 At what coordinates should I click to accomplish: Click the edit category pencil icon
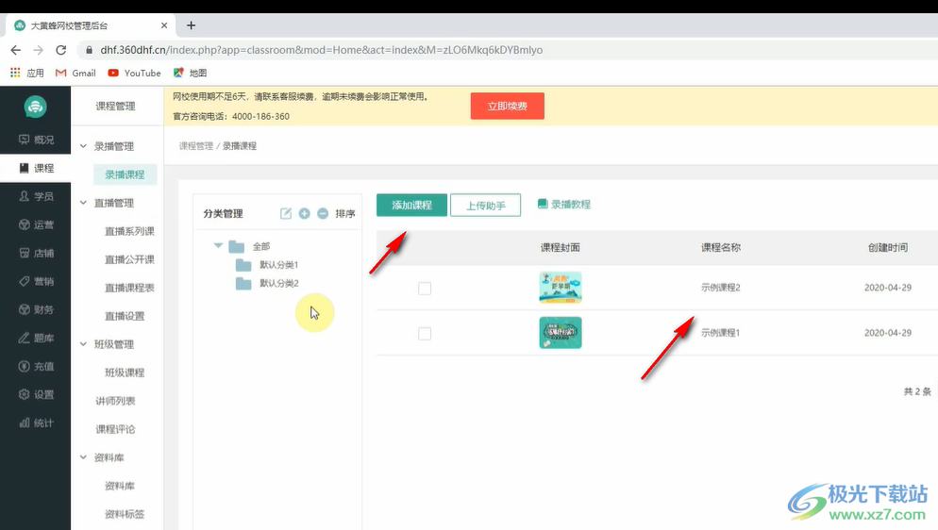pos(286,213)
